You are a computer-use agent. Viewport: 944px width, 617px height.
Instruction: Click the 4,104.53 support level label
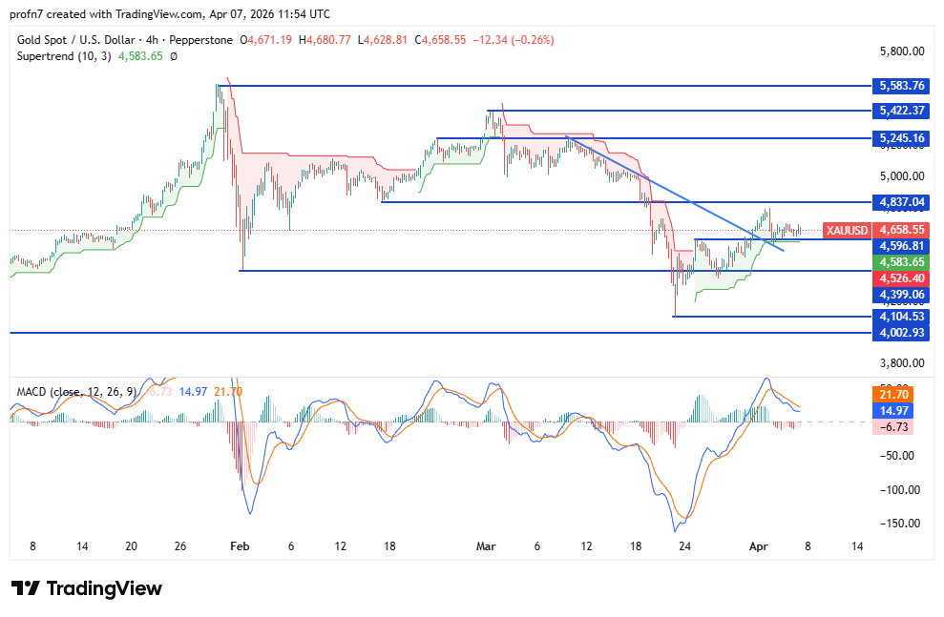tap(903, 314)
